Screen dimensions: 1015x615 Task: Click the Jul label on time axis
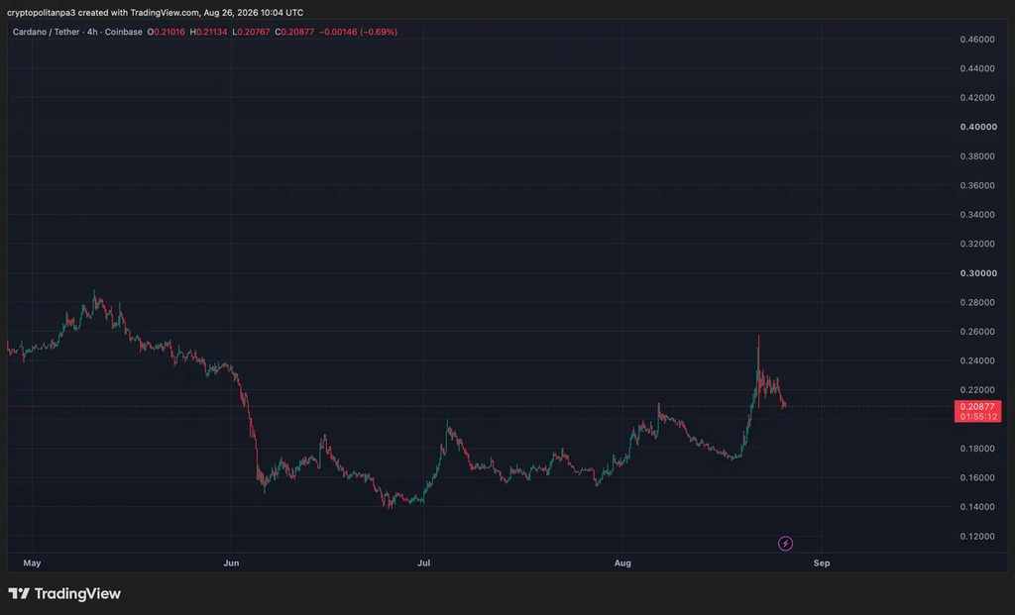pyautogui.click(x=423, y=564)
